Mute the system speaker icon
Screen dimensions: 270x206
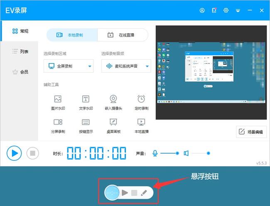coord(186,153)
